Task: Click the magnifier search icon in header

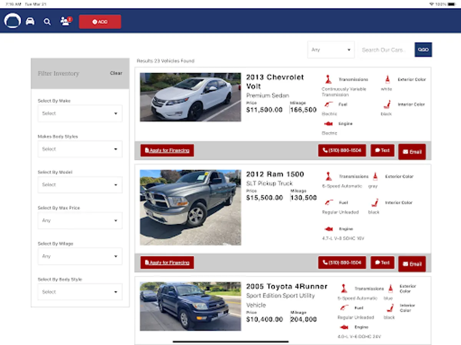Action: click(x=47, y=22)
